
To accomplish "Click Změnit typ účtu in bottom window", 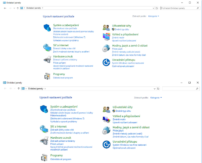I will click(x=123, y=111).
